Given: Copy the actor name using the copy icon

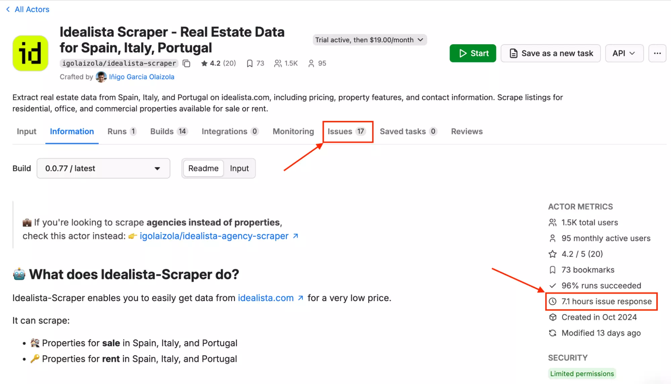Looking at the screenshot, I should click(187, 63).
